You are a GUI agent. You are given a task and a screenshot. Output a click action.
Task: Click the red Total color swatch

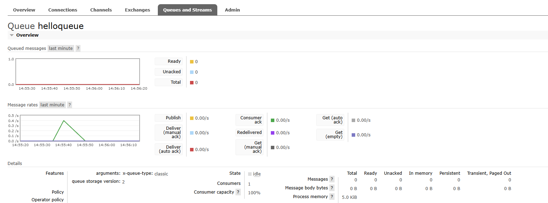[192, 83]
